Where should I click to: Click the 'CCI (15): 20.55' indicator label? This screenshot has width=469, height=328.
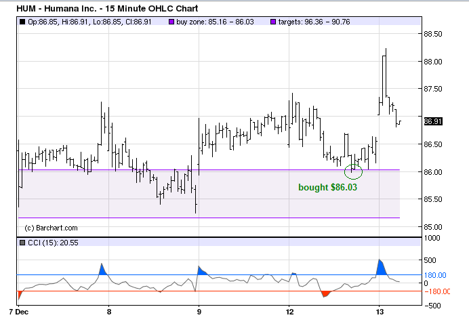coord(53,243)
